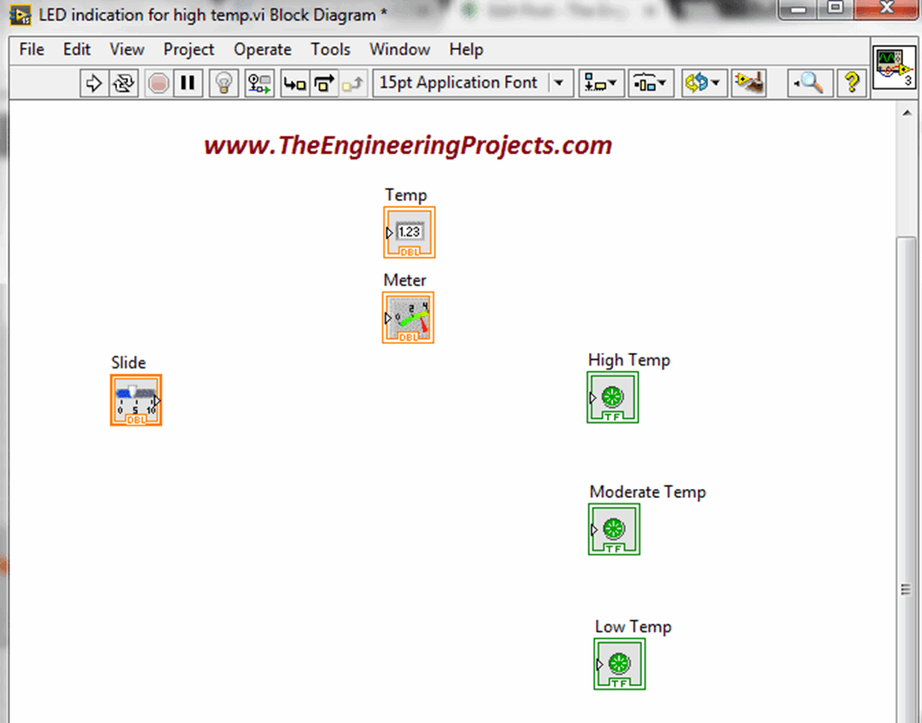
Task: Click the Step Over debugging icon
Action: tap(323, 82)
